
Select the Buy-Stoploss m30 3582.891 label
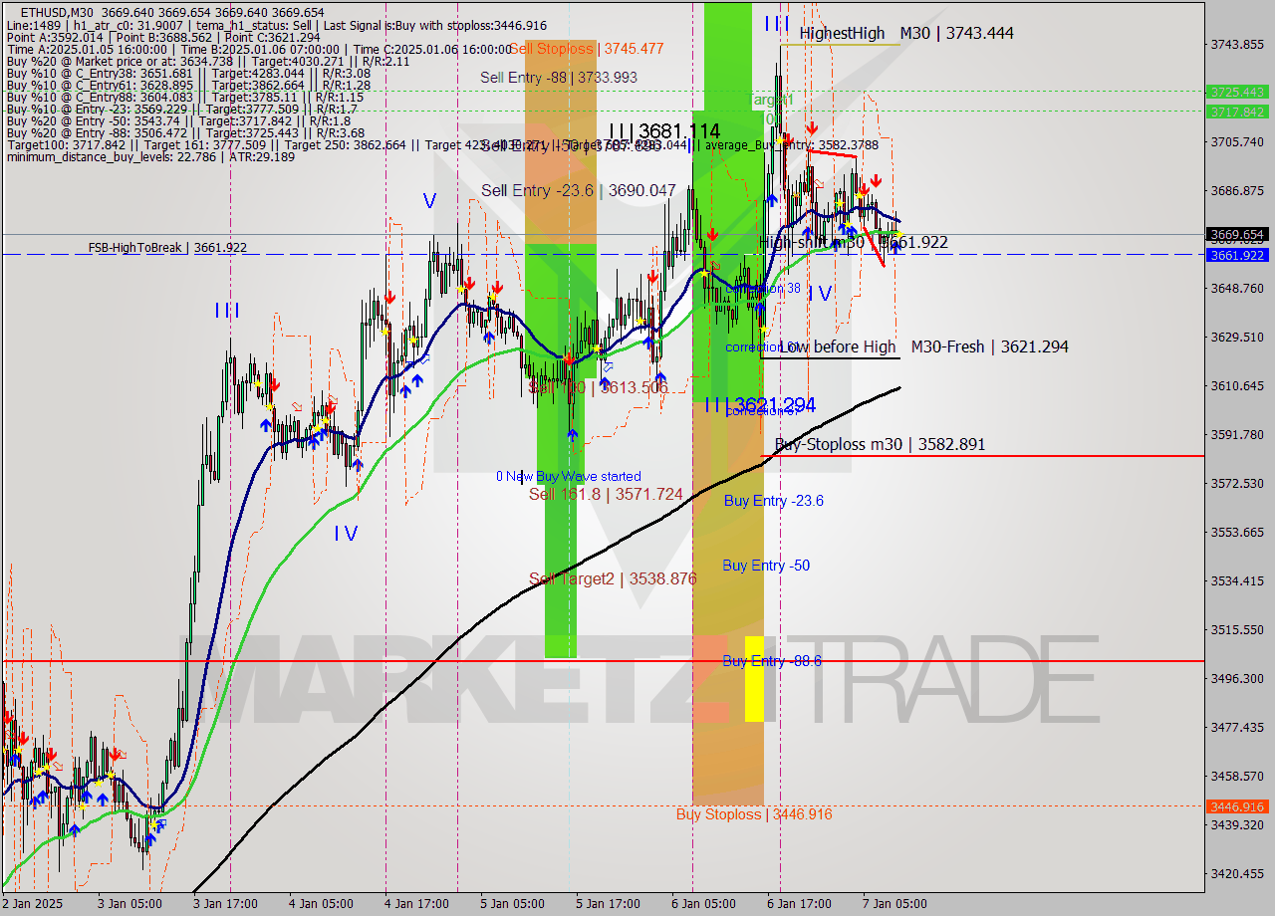tap(880, 445)
